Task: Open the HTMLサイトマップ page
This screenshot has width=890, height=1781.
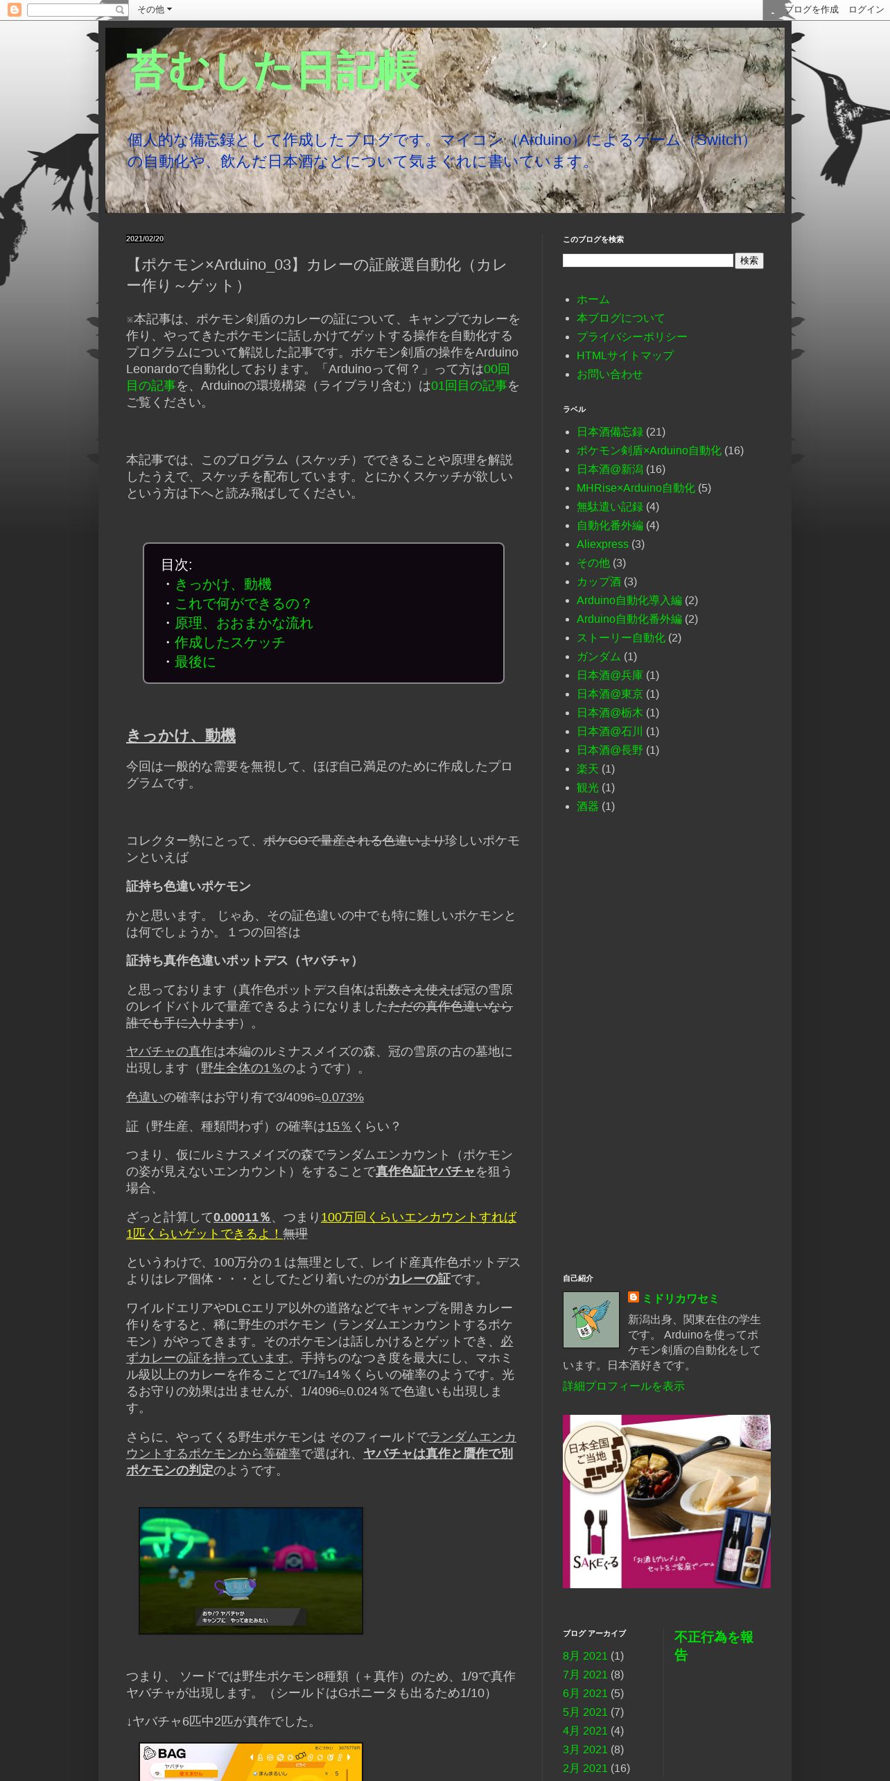Action: 625,356
